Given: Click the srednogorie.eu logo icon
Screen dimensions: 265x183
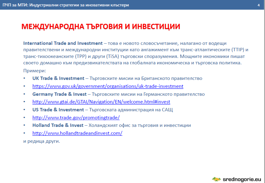Looking at the screenshot, I should coord(217,179).
